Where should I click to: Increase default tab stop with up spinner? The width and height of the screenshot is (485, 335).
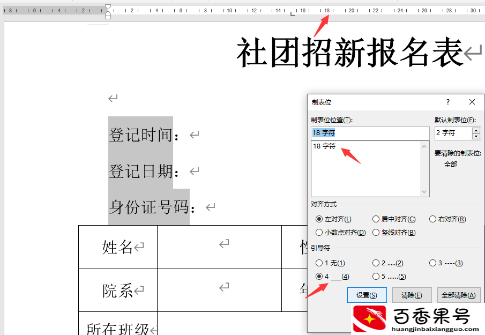pyautogui.click(x=476, y=130)
